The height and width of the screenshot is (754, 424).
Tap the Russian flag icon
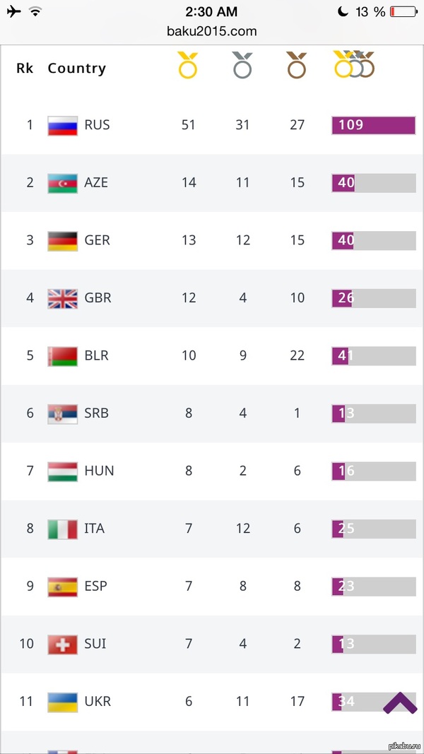(62, 125)
